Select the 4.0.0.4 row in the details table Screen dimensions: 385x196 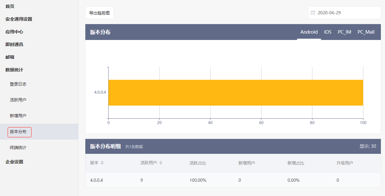click(232, 180)
